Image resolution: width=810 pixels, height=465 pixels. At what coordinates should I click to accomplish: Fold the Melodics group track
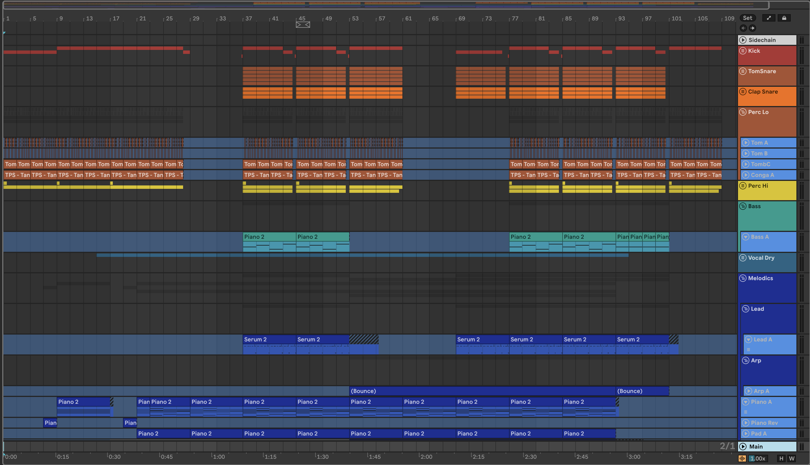pos(743,278)
